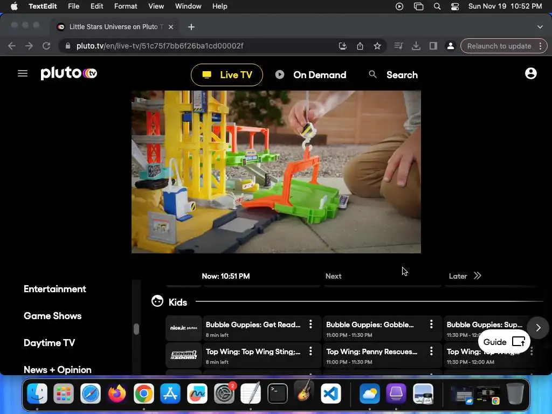Click the Now Playing icon in menu bar

pyautogui.click(x=399, y=6)
